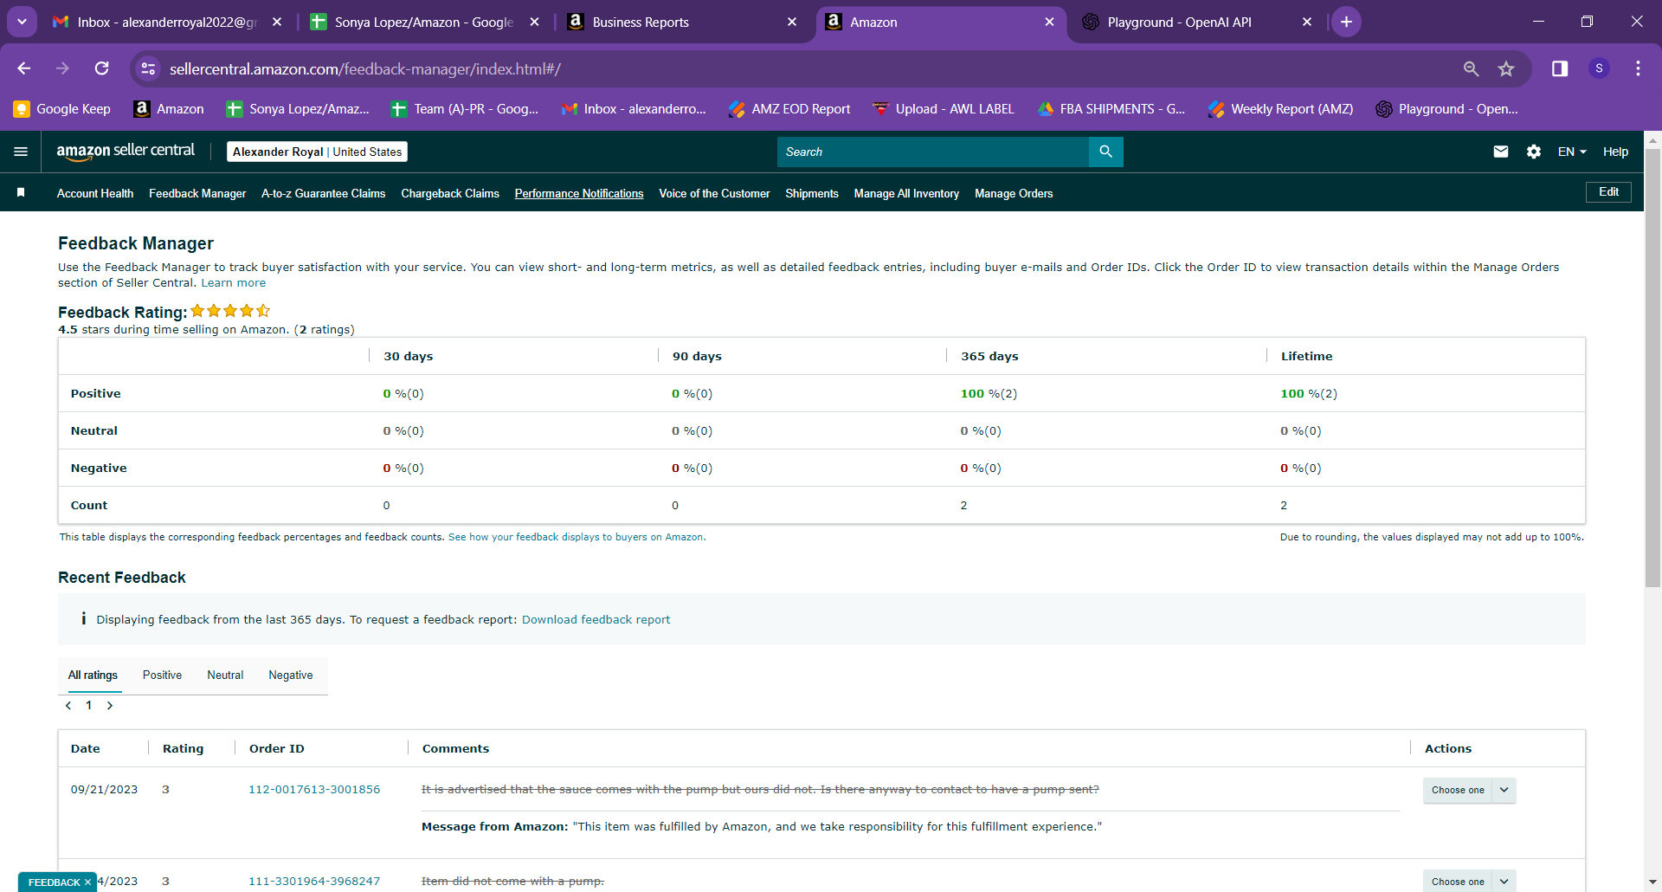Open order ID 111-3301964-3968247
The height and width of the screenshot is (892, 1662).
[314, 882]
